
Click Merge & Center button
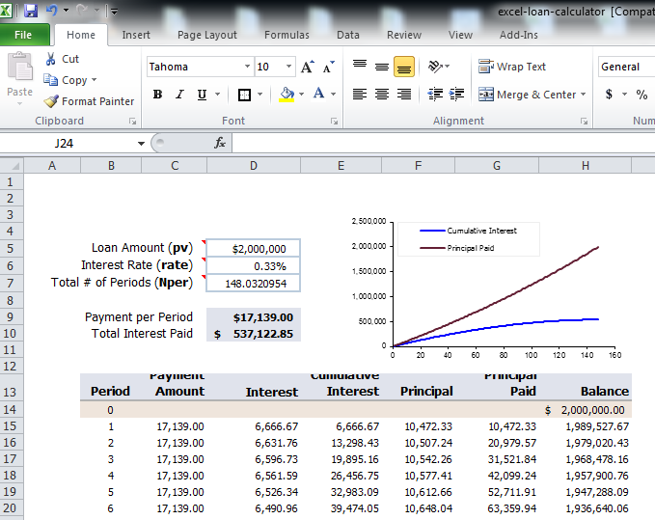tap(527, 95)
